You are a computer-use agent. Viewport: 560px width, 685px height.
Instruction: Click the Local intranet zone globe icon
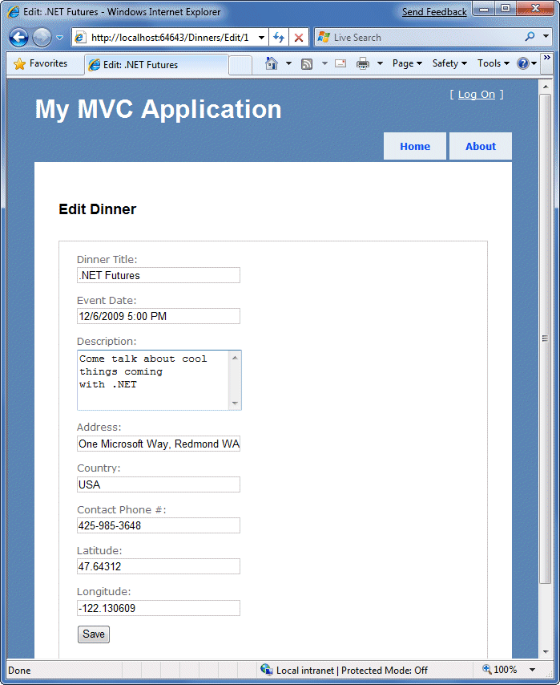coord(266,669)
